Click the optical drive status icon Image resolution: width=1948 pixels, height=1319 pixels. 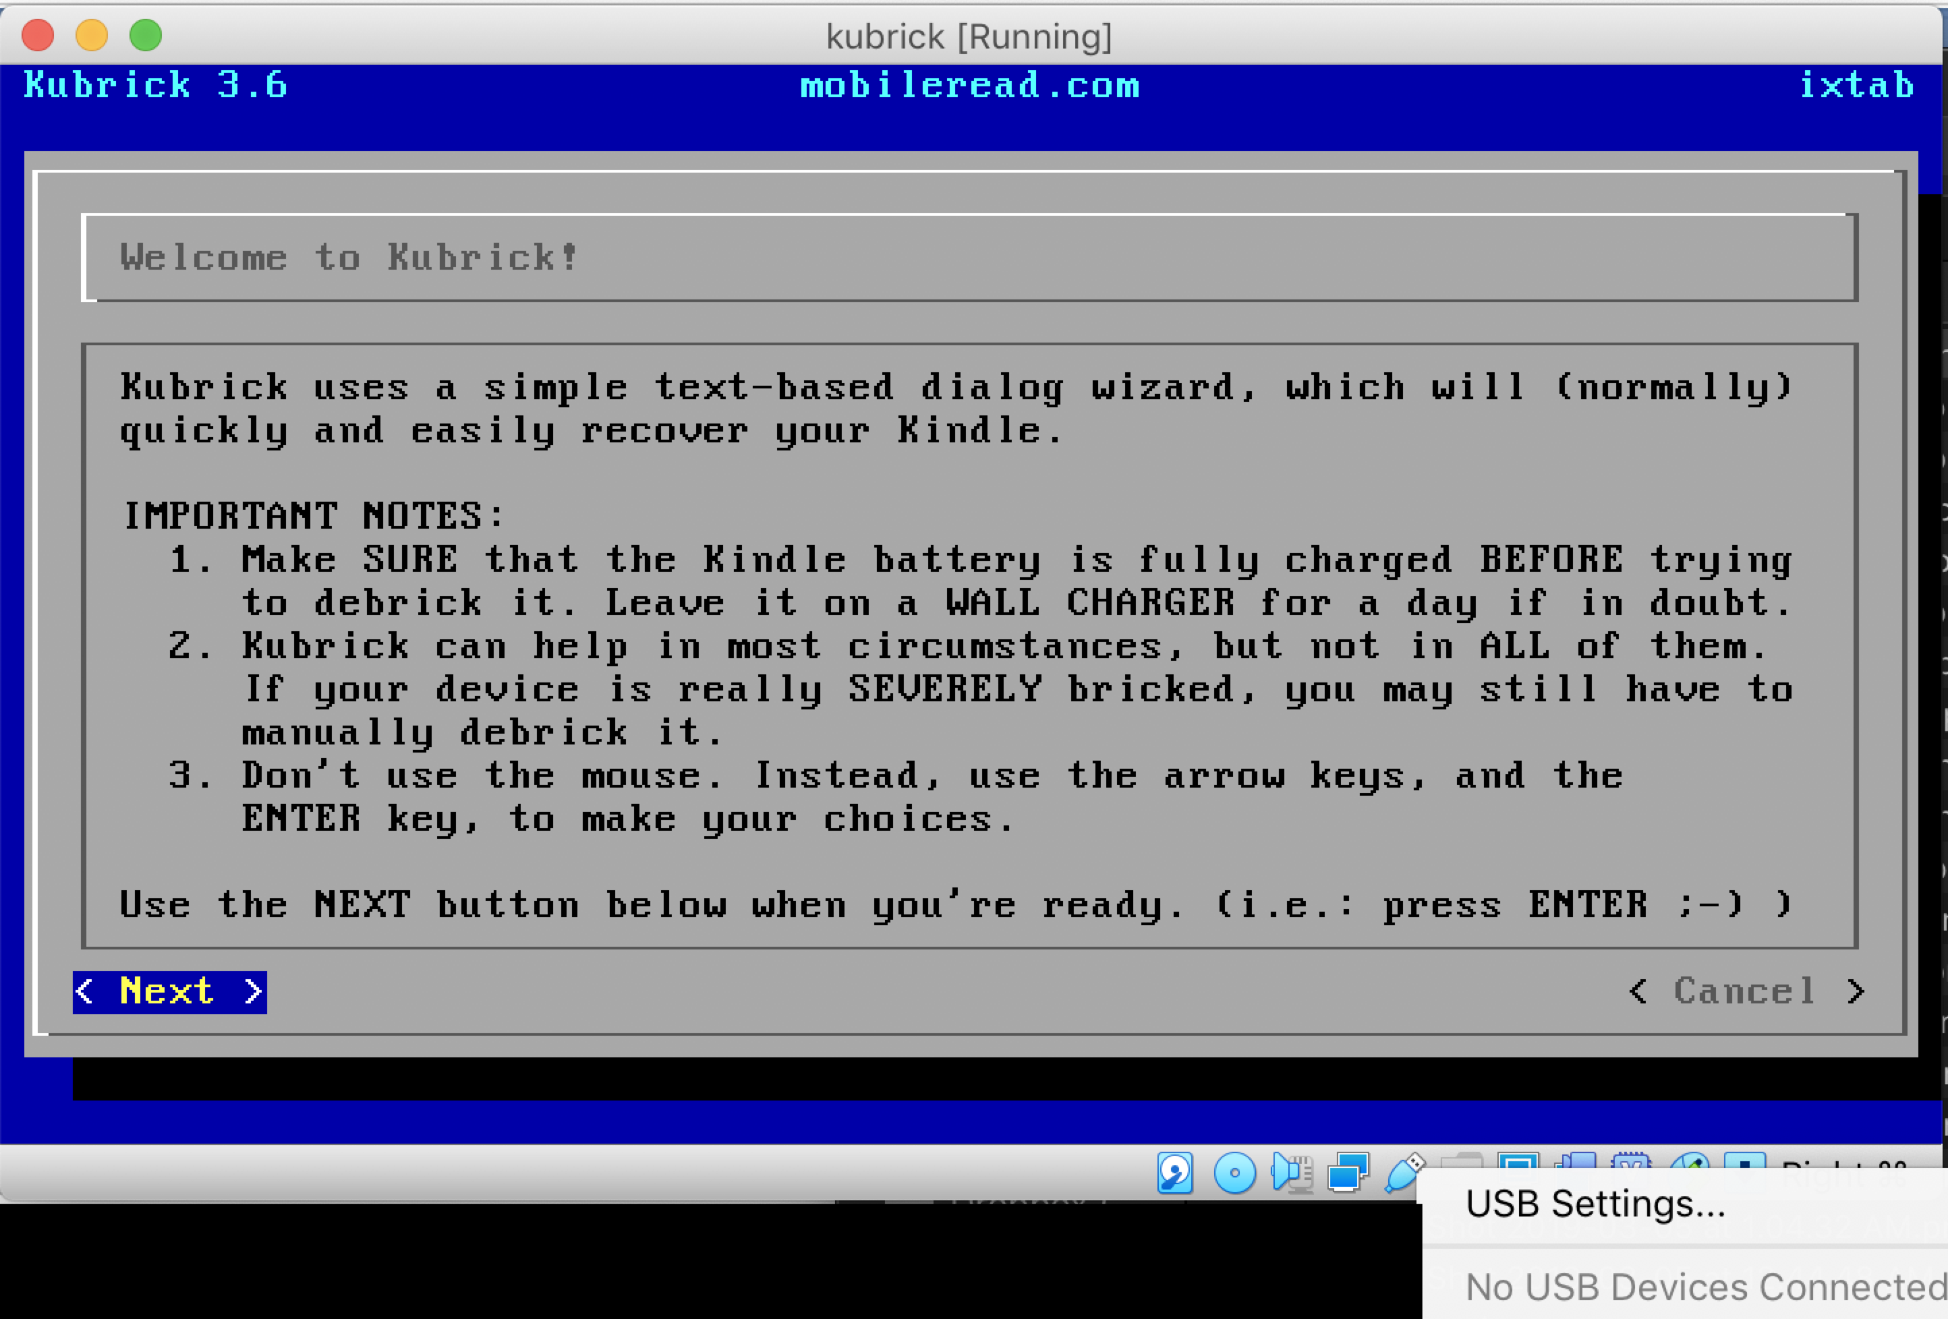click(x=1234, y=1173)
